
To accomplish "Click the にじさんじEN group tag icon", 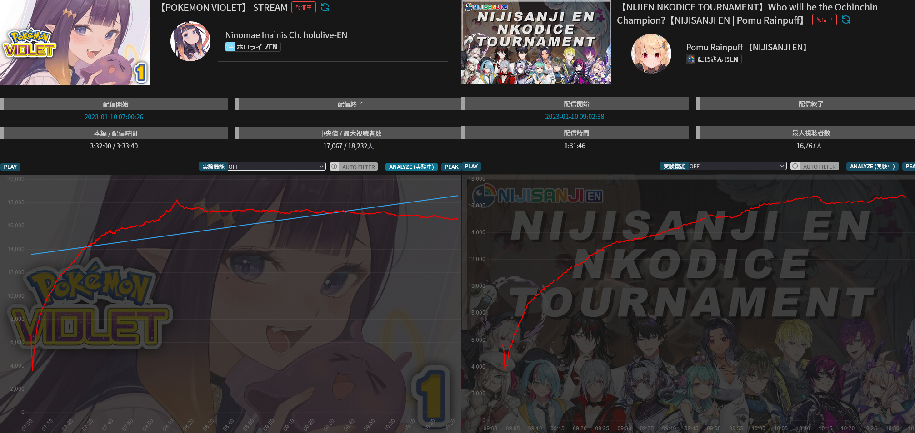I will [x=691, y=59].
